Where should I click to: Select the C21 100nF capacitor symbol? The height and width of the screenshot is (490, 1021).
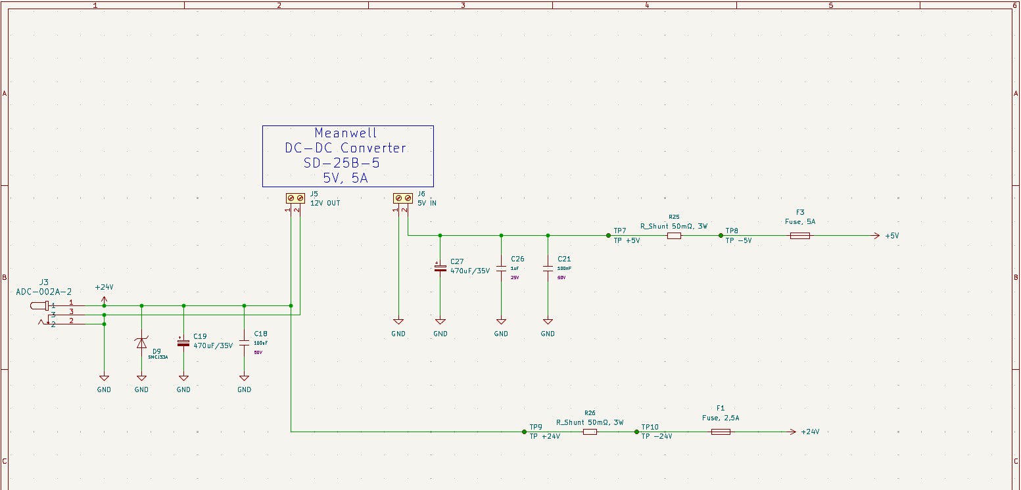[x=548, y=268]
